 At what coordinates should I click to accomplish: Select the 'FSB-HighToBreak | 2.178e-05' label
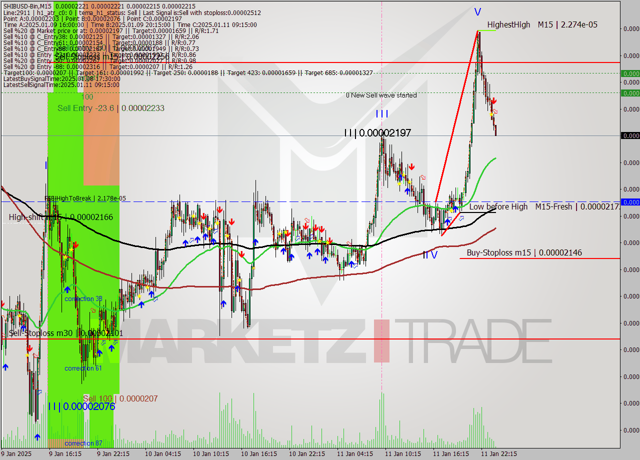pos(85,198)
